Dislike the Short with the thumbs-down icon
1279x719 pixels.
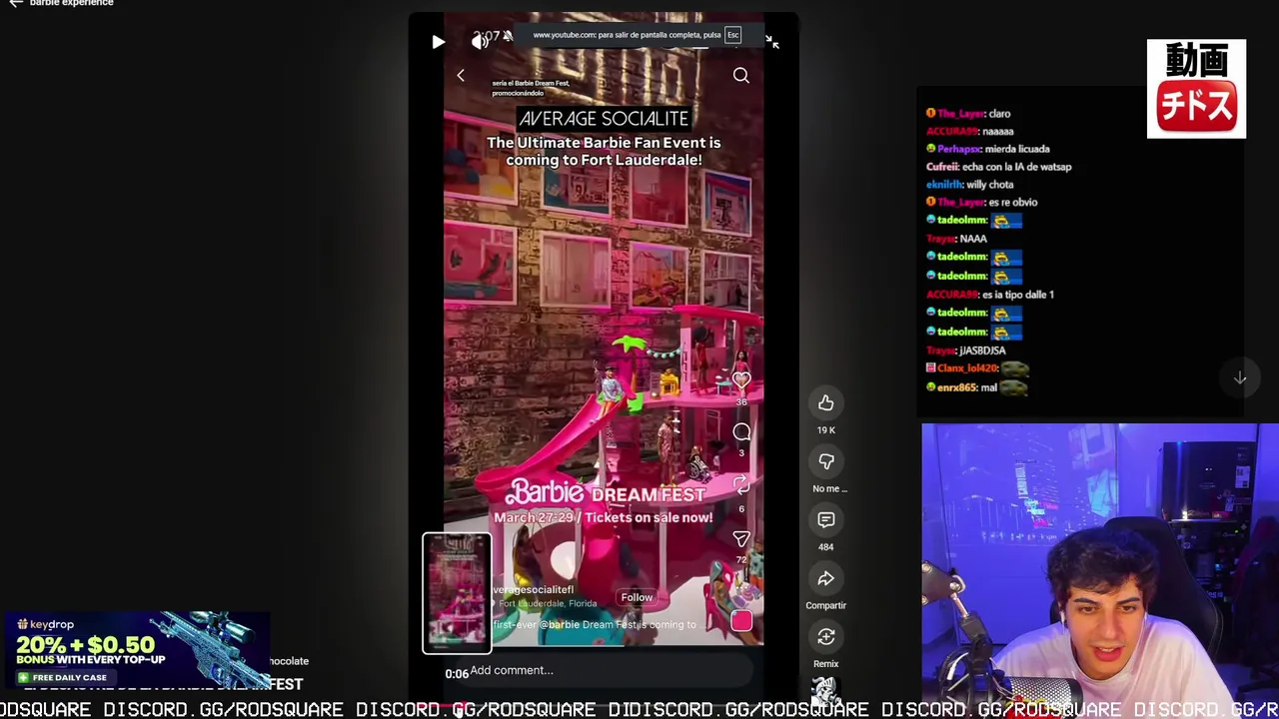pos(826,461)
